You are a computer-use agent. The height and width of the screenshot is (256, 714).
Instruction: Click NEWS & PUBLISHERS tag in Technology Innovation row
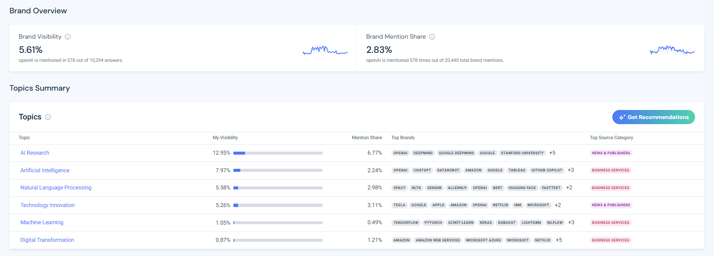611,205
